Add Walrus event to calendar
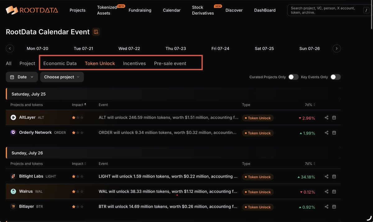The image size is (373, 222). pyautogui.click(x=334, y=192)
